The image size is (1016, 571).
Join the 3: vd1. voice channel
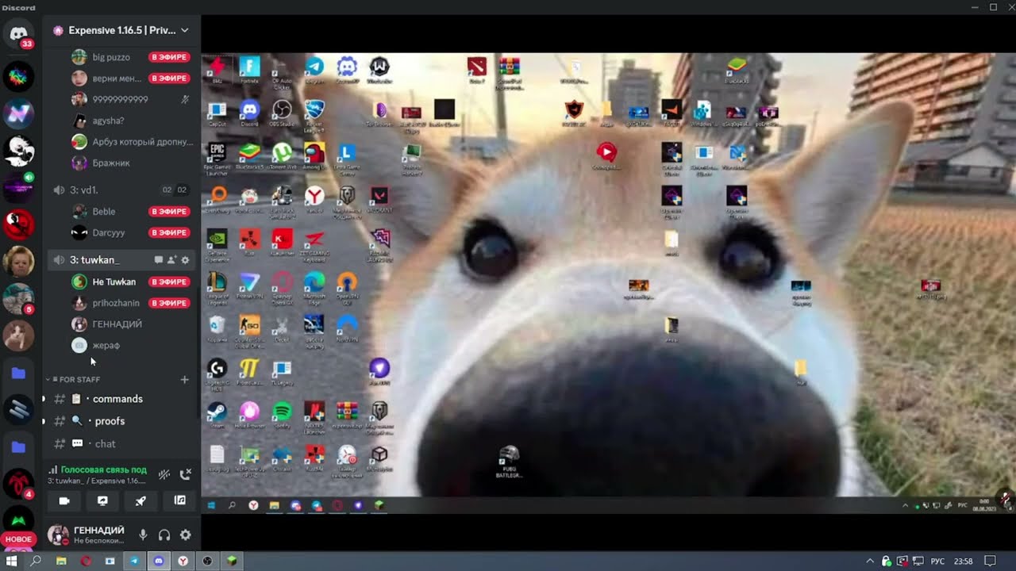[x=83, y=190]
